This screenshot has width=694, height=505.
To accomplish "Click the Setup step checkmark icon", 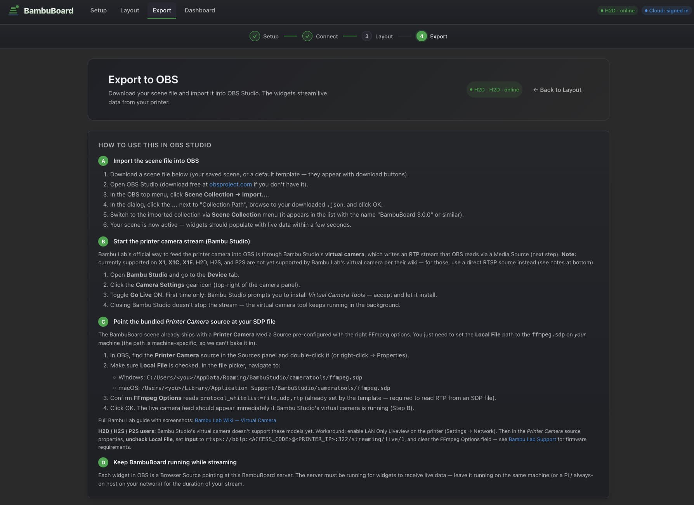I will point(255,36).
